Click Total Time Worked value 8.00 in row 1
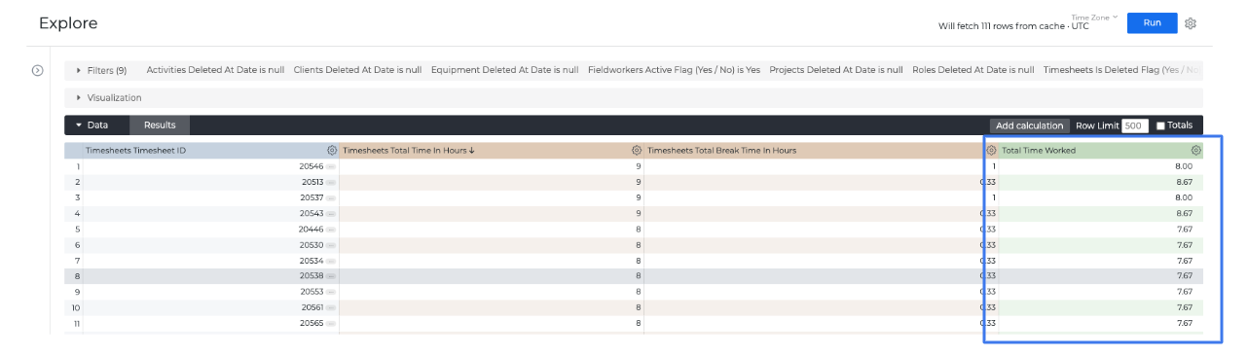The height and width of the screenshot is (356, 1248). (x=1184, y=166)
